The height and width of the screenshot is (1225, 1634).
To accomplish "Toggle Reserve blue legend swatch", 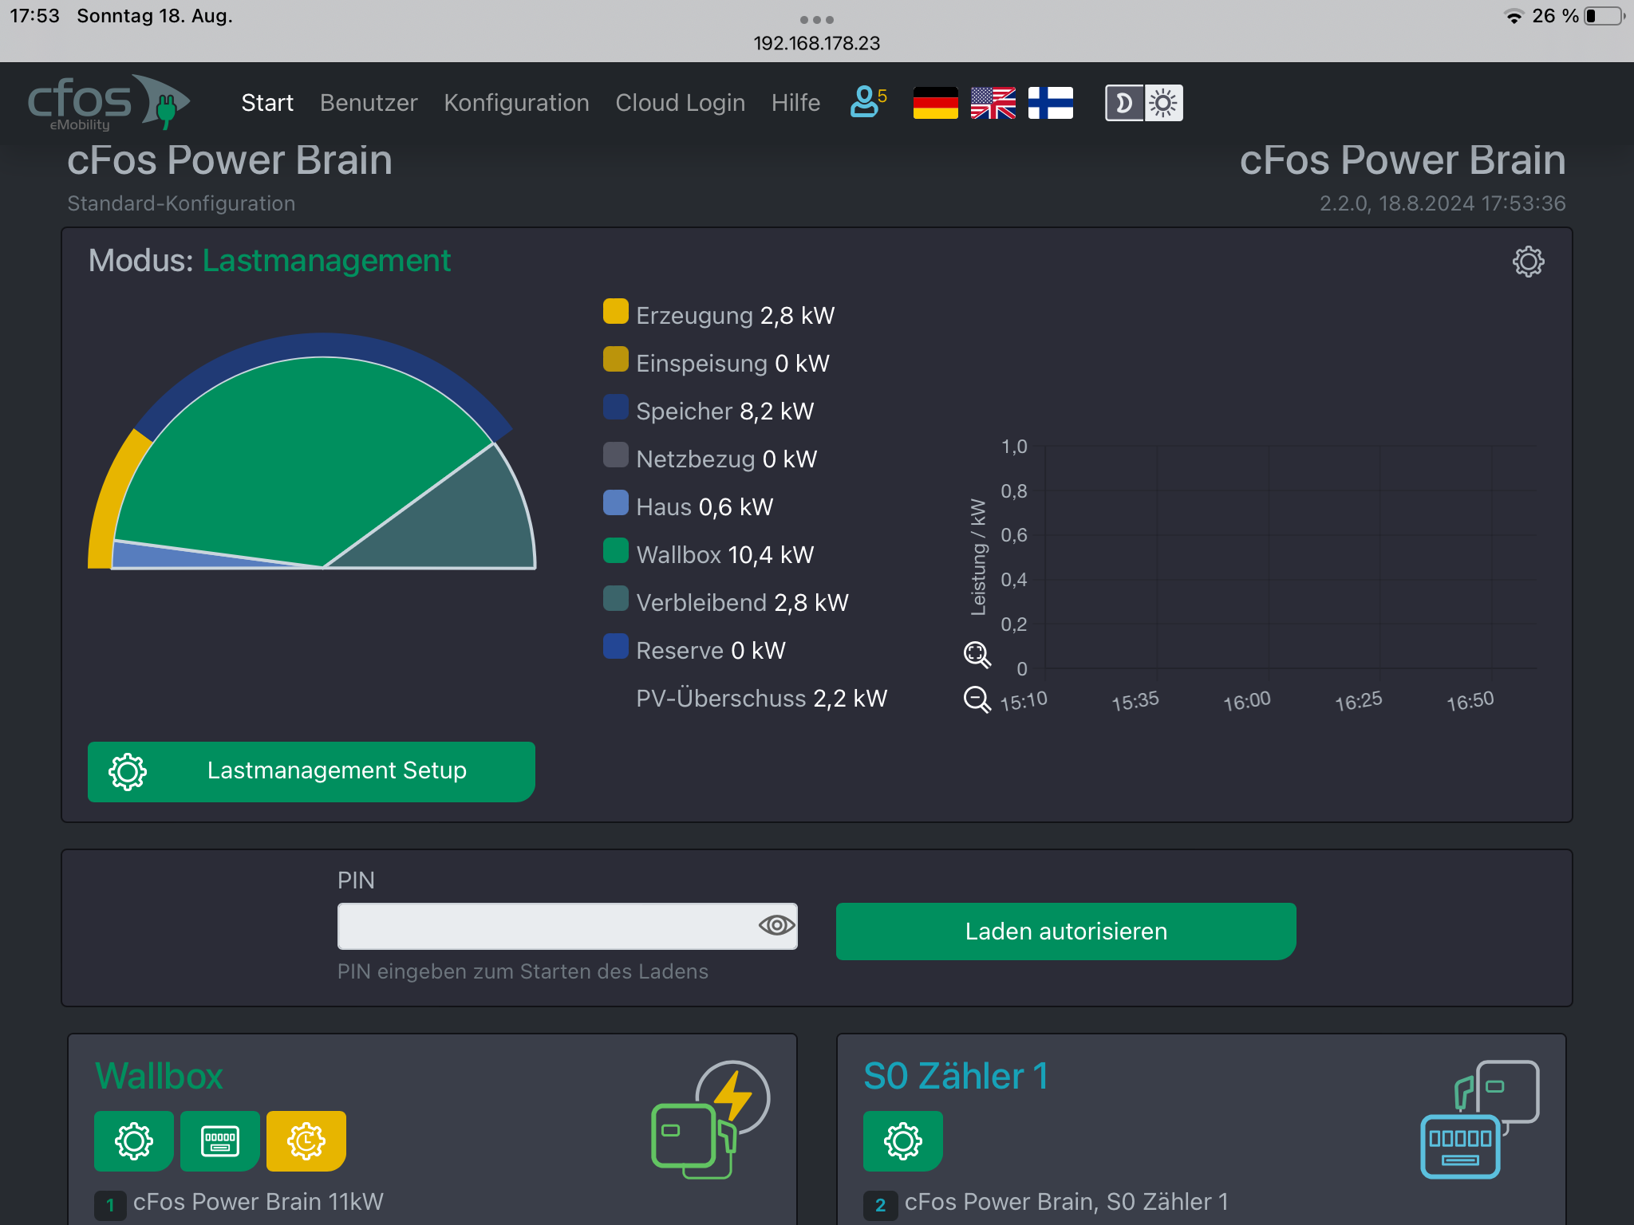I will point(616,647).
